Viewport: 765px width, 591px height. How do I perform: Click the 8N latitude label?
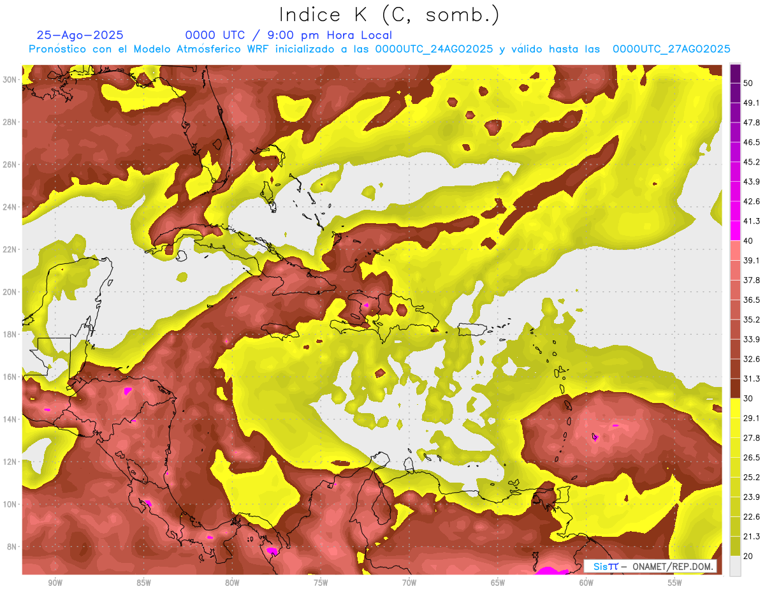click(12, 547)
